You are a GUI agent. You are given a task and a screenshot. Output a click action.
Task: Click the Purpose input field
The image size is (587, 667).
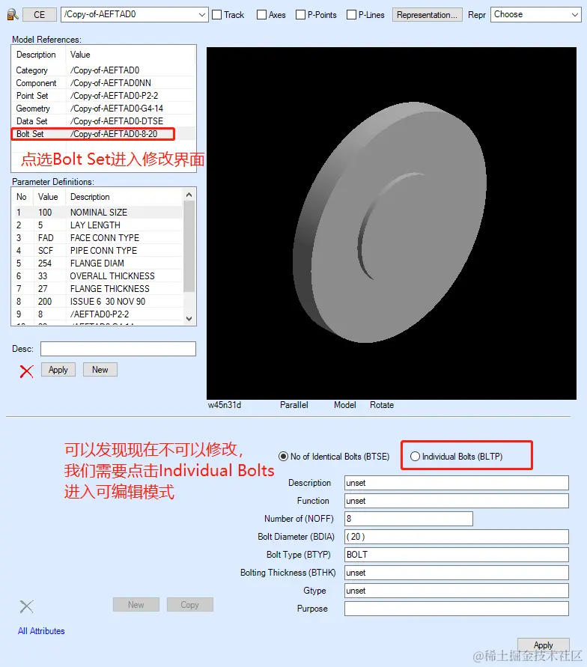point(457,609)
